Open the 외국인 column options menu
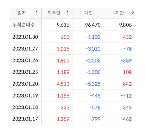The width and height of the screenshot is (145, 133). coord(67,13)
